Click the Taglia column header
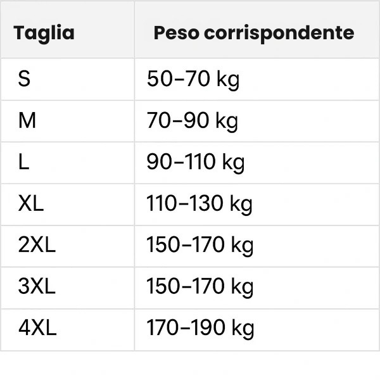The width and height of the screenshot is (380, 380). pos(44,33)
